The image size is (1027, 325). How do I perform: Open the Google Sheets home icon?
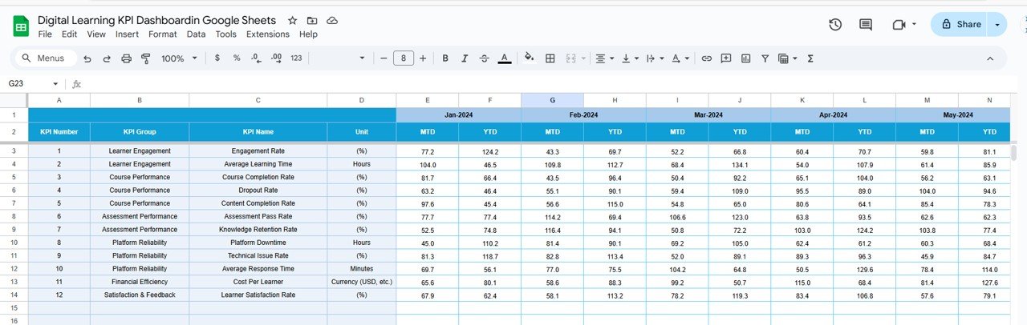pos(21,26)
